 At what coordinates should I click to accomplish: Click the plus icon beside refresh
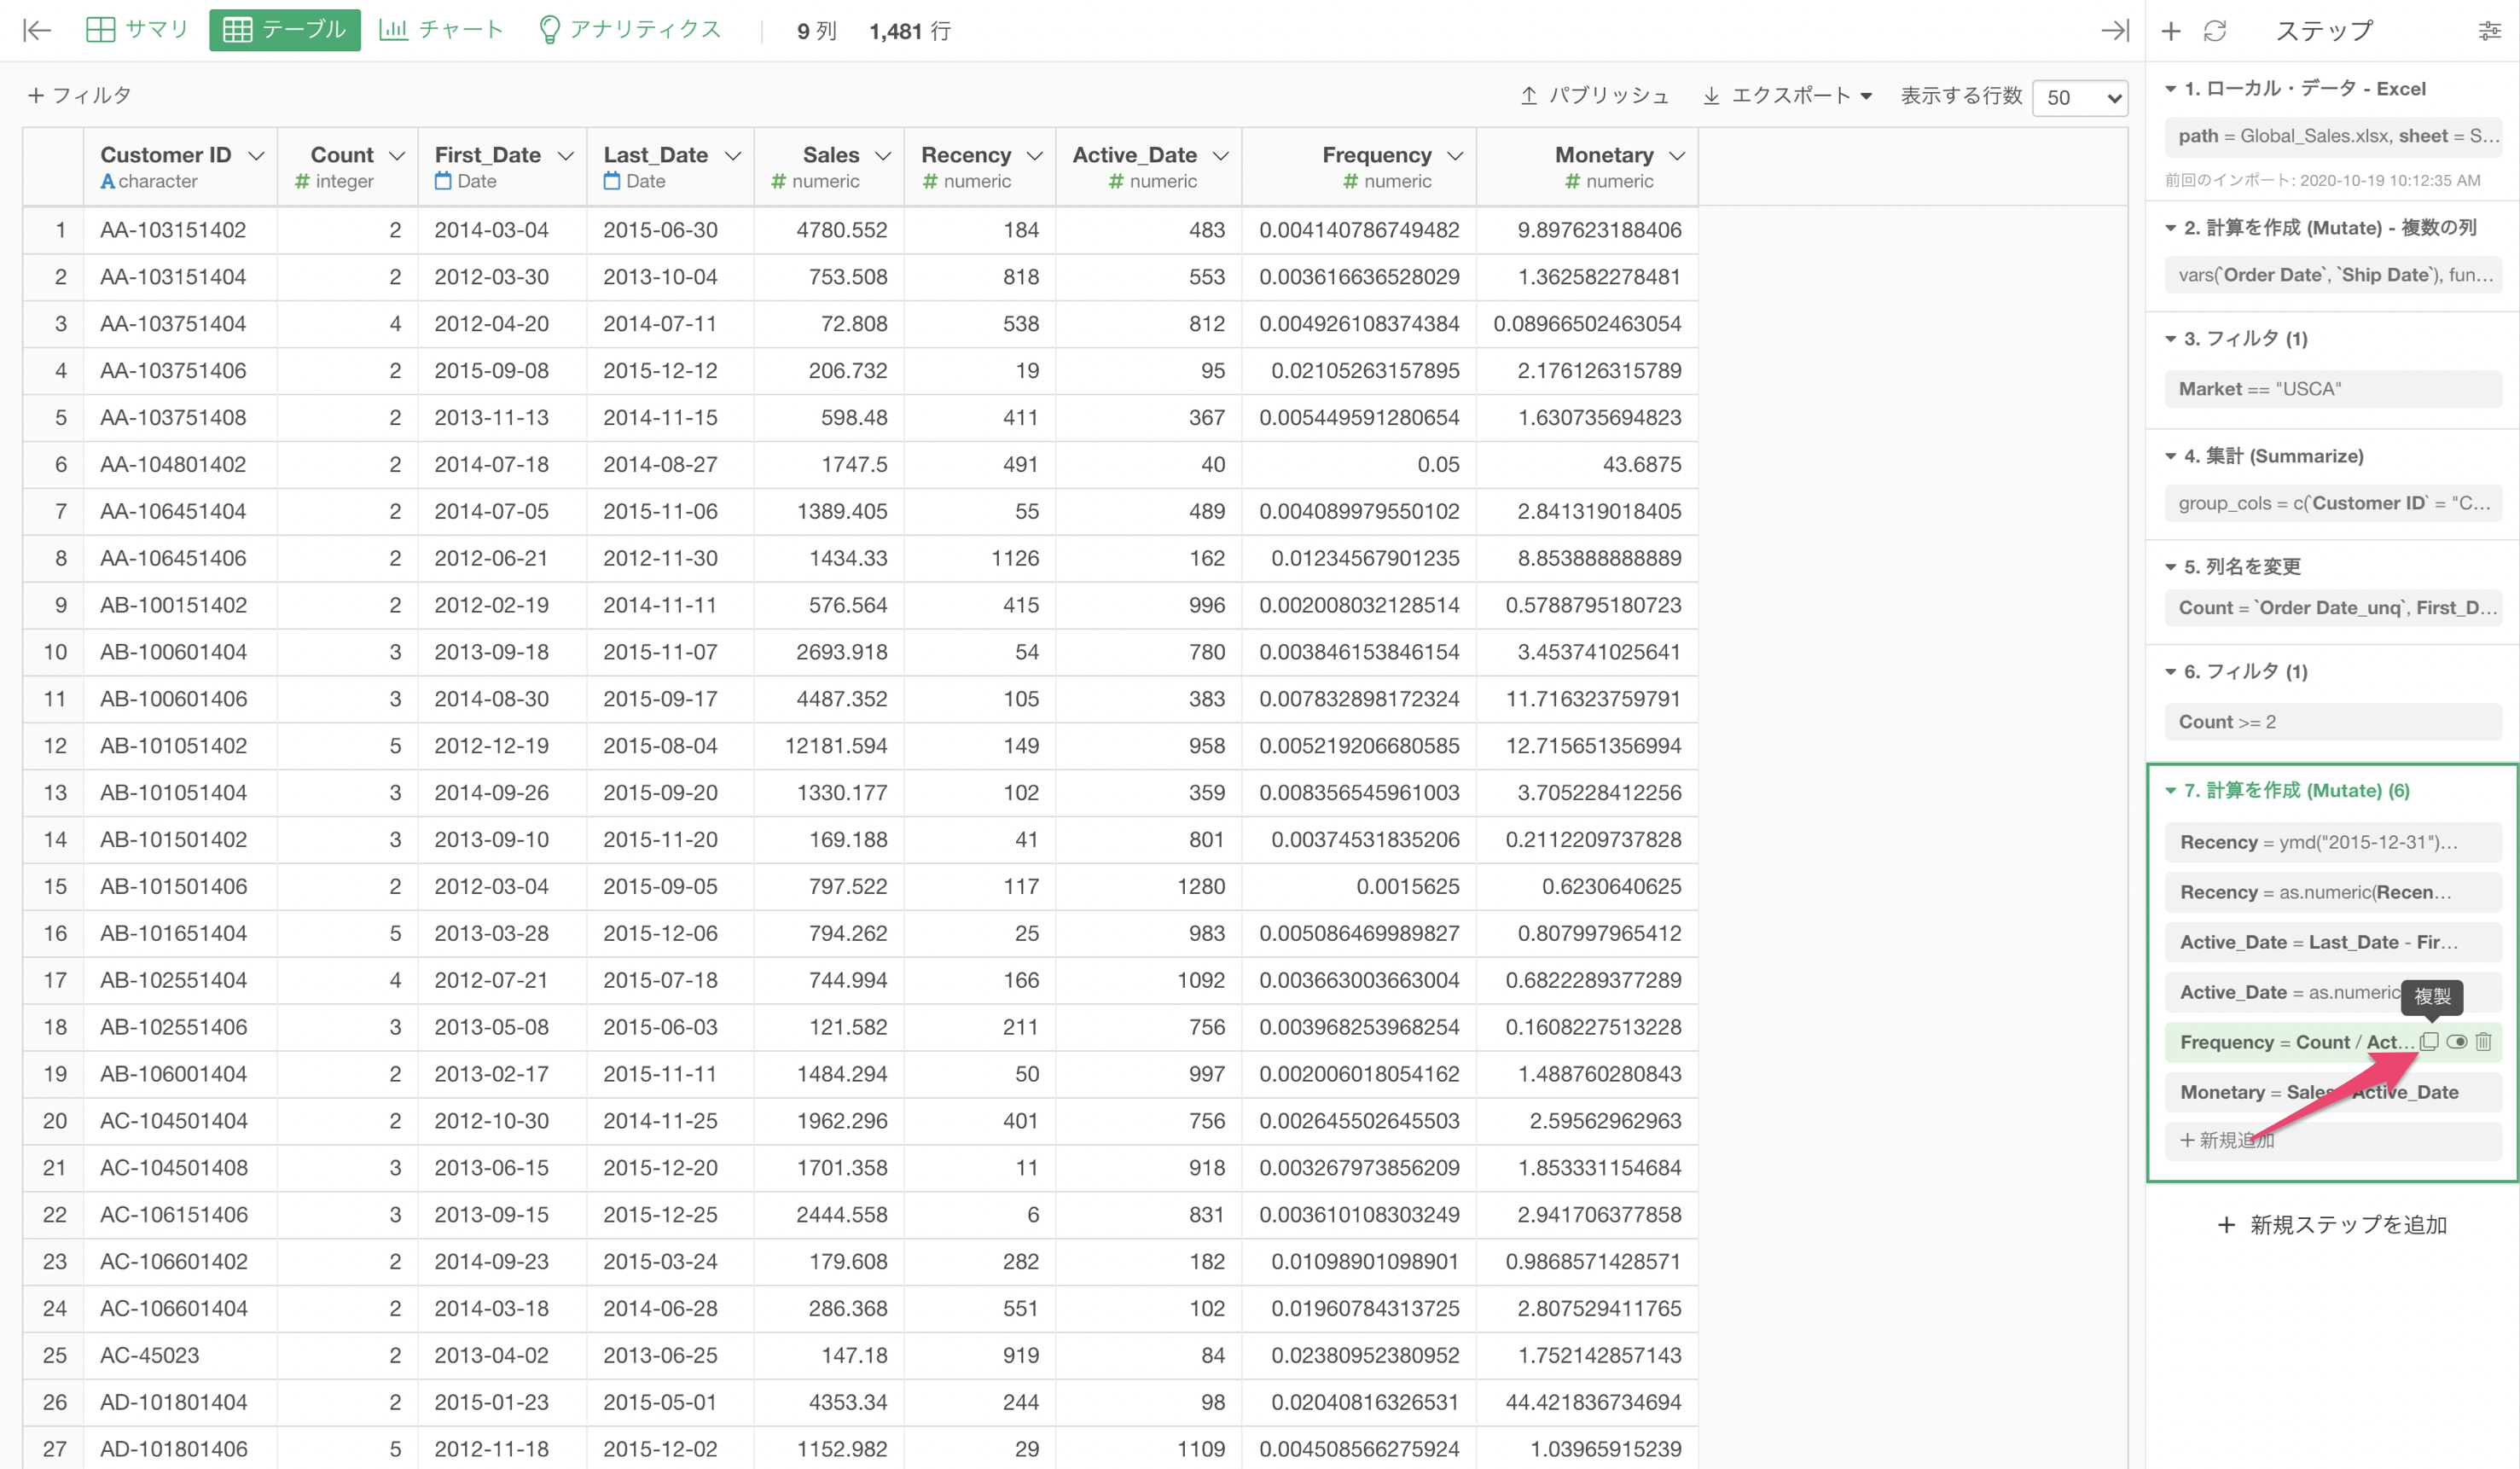pos(2170,31)
